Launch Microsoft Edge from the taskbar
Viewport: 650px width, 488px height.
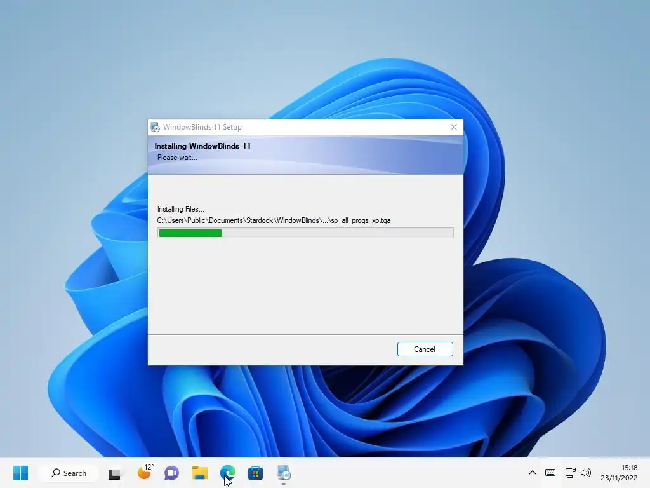click(x=228, y=473)
